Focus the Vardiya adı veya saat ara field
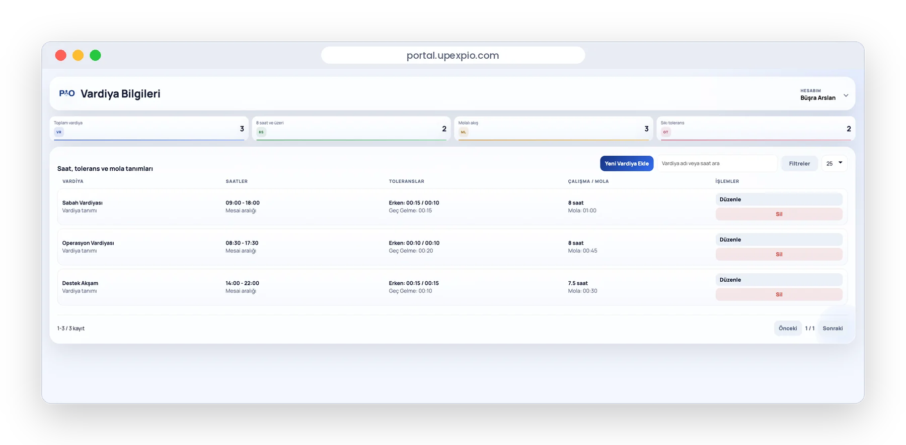Image resolution: width=906 pixels, height=445 pixels. click(717, 163)
